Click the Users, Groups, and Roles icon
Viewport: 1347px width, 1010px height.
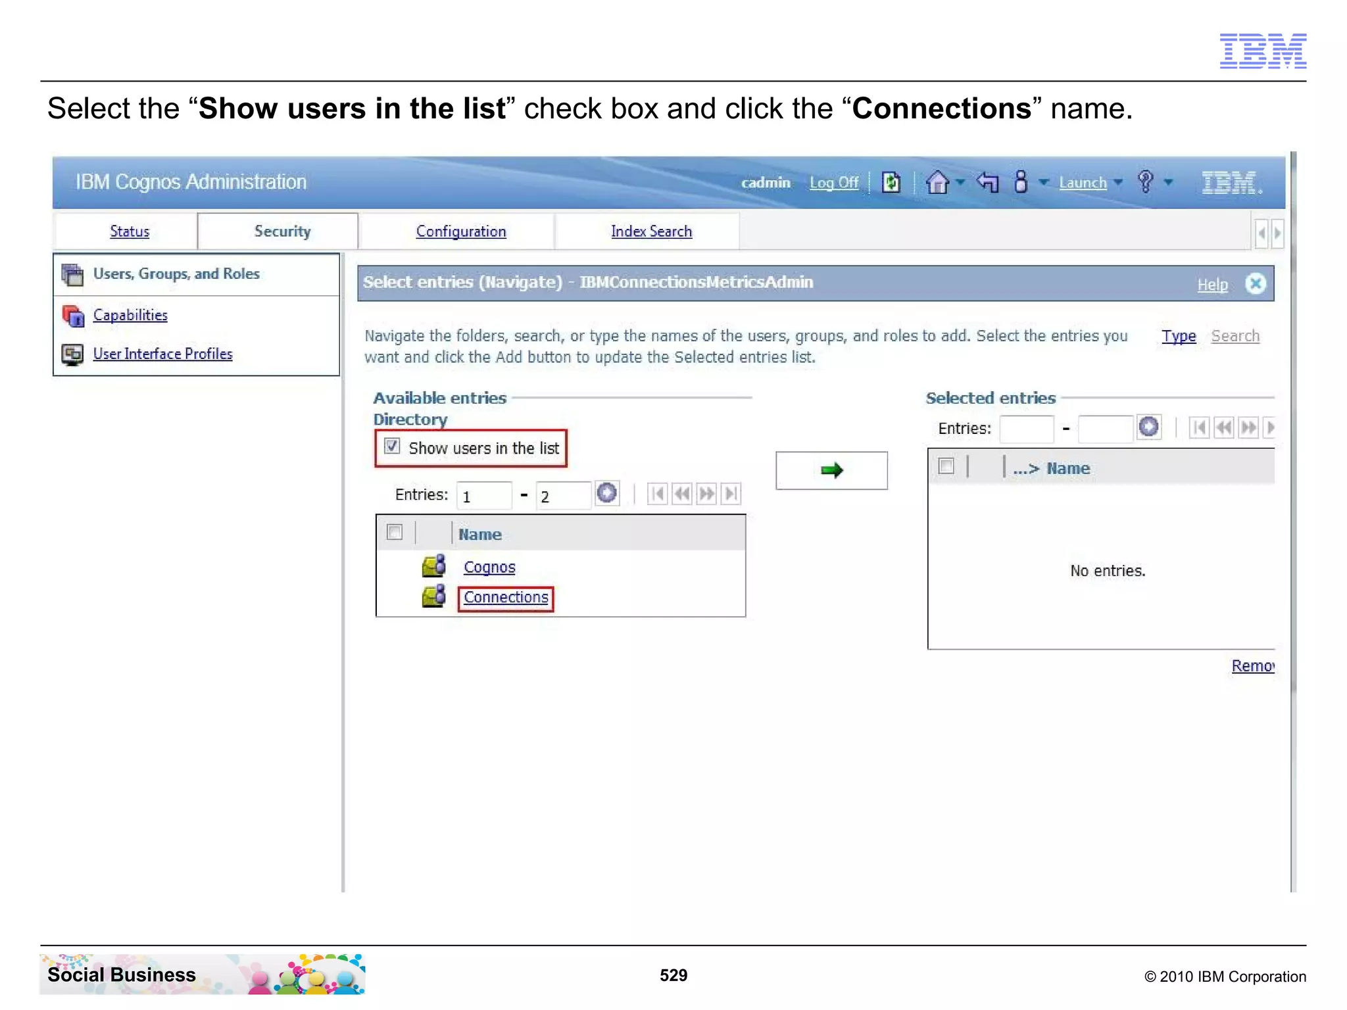click(x=72, y=274)
